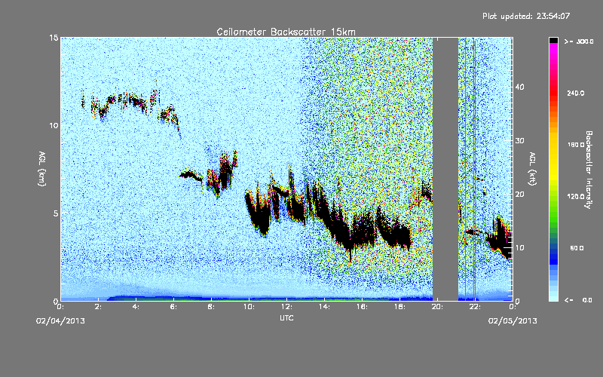The width and height of the screenshot is (603, 377).
Task: Click the colorbar value 180.0
Action: pos(576,145)
